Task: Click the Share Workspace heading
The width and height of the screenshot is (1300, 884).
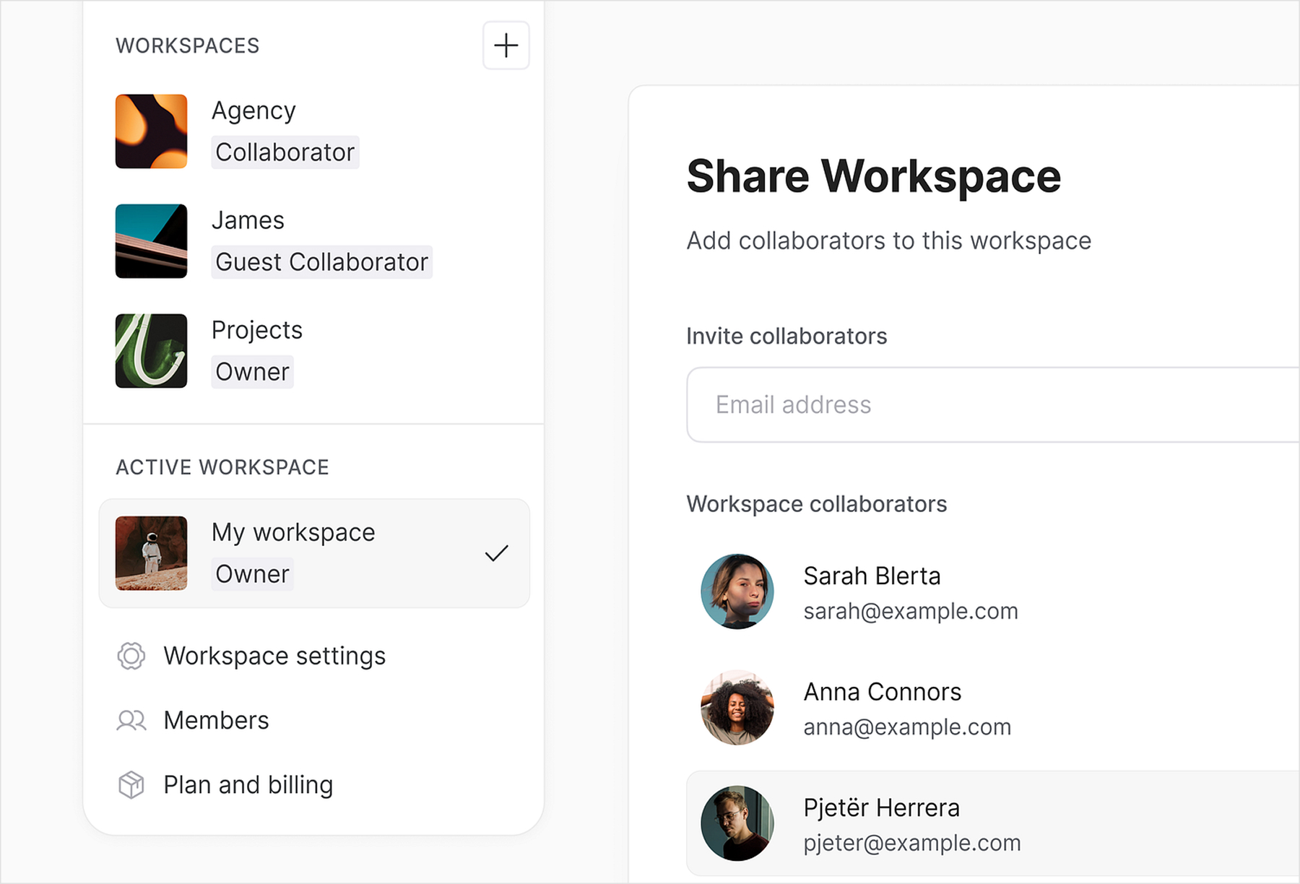Action: tap(874, 176)
